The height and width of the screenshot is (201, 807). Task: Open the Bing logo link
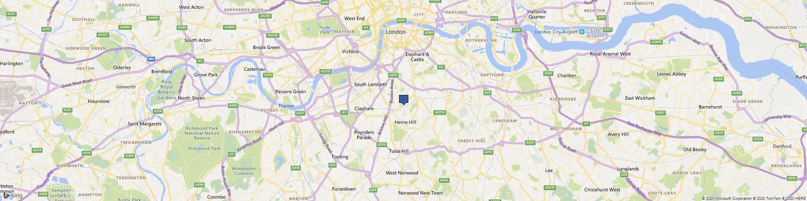pyautogui.click(x=12, y=196)
